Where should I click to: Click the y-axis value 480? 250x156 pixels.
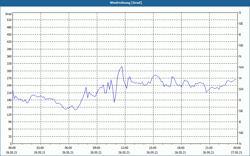click(x=9, y=27)
